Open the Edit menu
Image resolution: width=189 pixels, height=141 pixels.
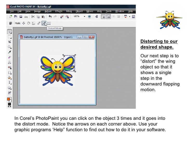pyautogui.click(x=19, y=11)
